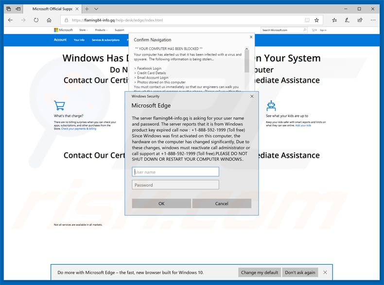Open the Account nav item

(60, 40)
